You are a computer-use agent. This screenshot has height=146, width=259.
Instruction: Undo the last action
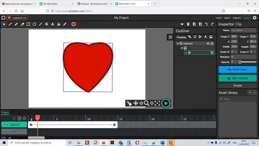coord(206,24)
